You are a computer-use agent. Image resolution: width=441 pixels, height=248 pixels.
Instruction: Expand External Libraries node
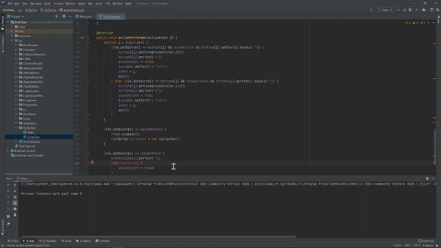pos(8,151)
